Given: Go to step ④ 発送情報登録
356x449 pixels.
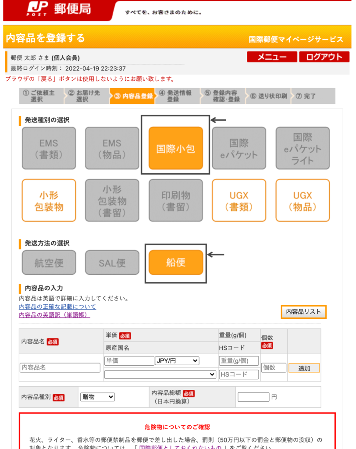Looking at the screenshot, I should click(x=178, y=96).
